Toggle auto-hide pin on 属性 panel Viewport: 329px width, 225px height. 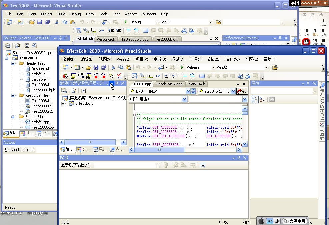click(x=308, y=83)
